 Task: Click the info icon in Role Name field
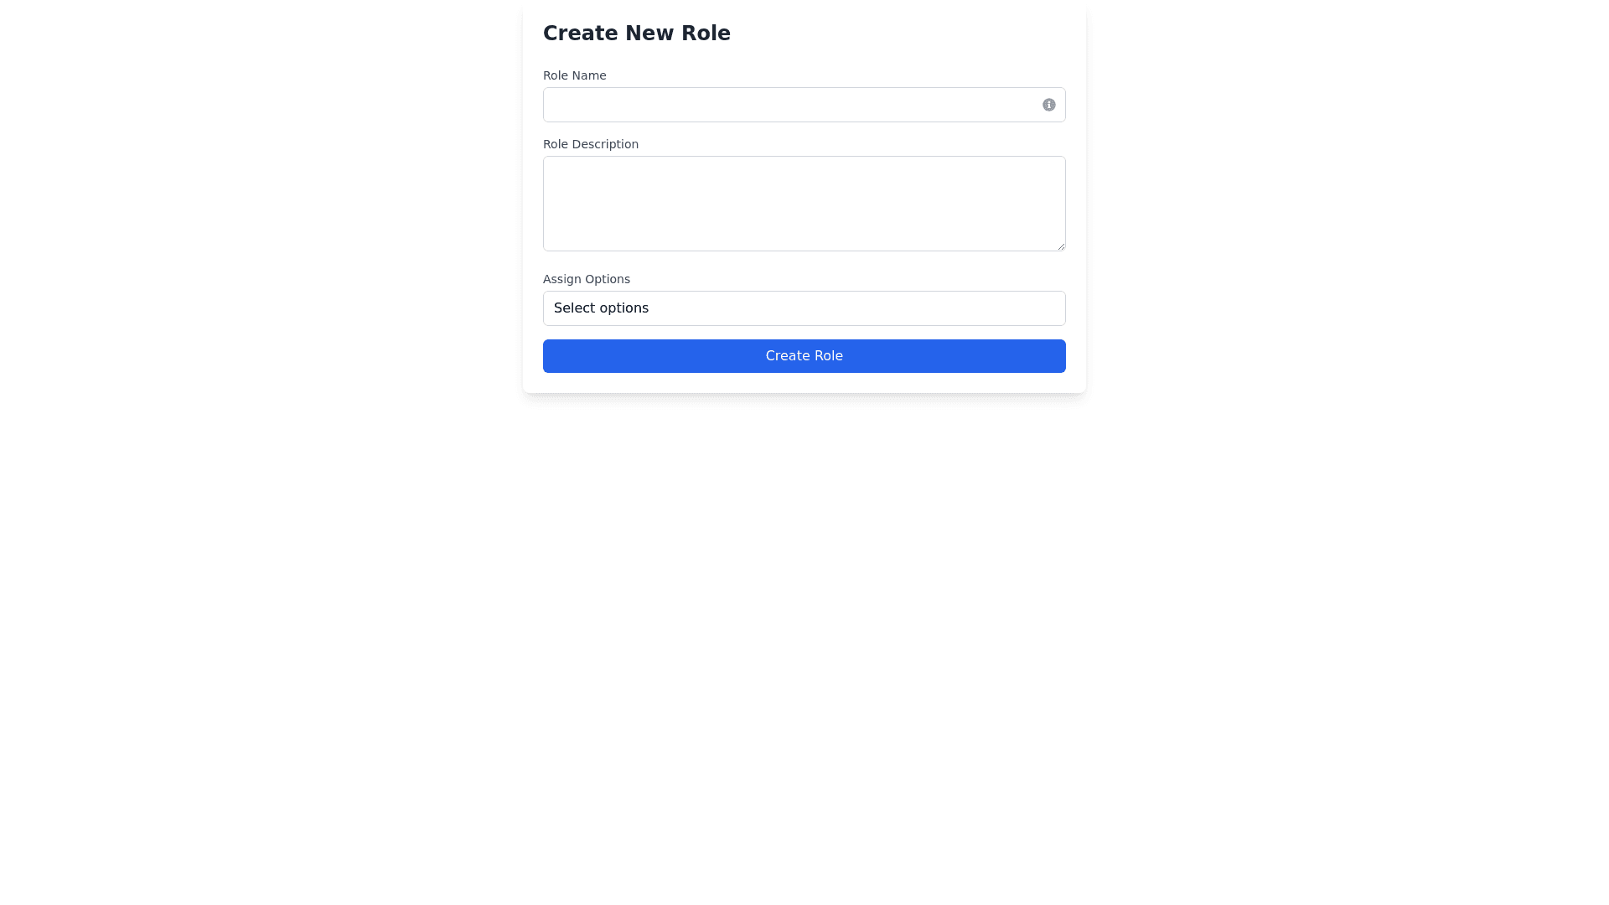1048,105
